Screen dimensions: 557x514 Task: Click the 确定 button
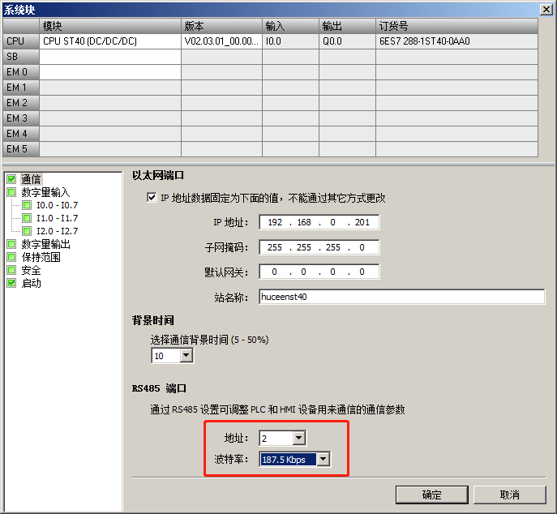point(431,495)
